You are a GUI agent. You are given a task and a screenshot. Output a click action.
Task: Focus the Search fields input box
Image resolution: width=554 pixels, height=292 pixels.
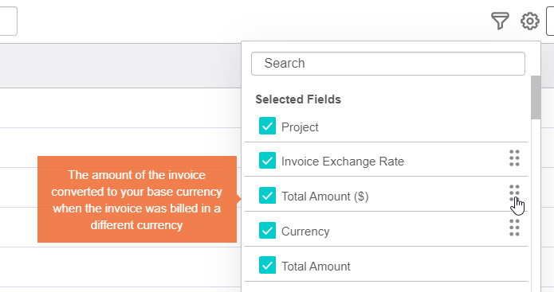click(x=388, y=64)
